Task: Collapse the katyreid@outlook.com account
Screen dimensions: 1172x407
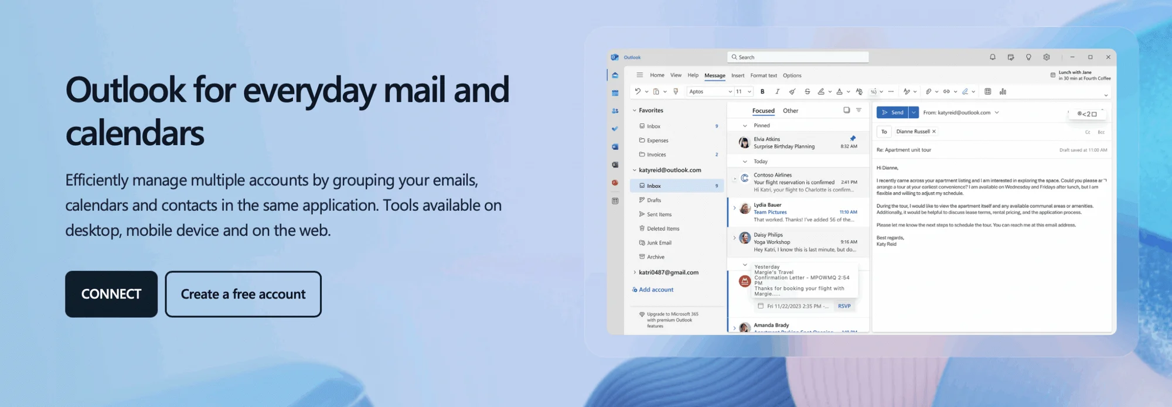Action: [634, 170]
